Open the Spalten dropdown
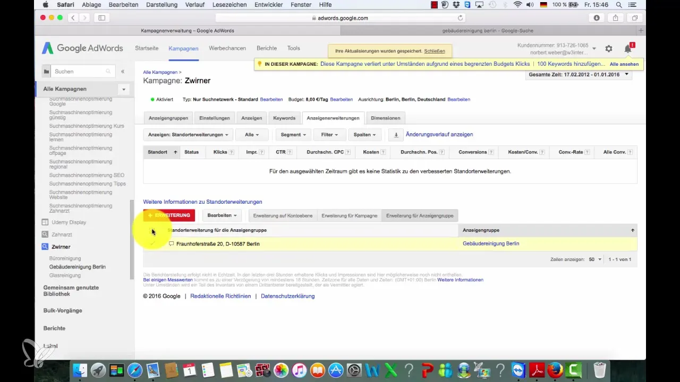This screenshot has height=382, width=680. click(x=365, y=135)
